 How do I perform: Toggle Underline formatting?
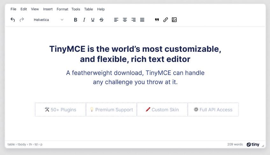point(93,20)
